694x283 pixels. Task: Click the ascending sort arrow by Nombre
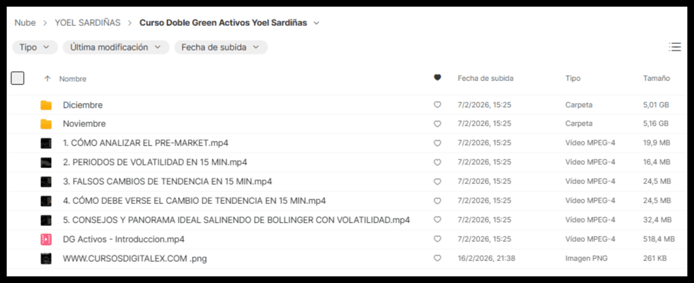tap(47, 78)
